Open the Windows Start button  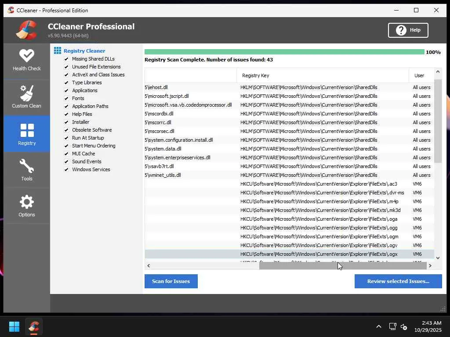pyautogui.click(x=14, y=326)
